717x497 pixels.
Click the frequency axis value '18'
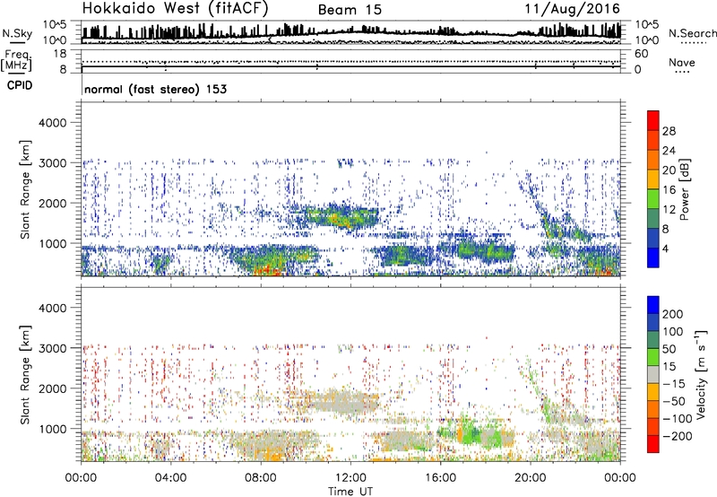coord(60,54)
